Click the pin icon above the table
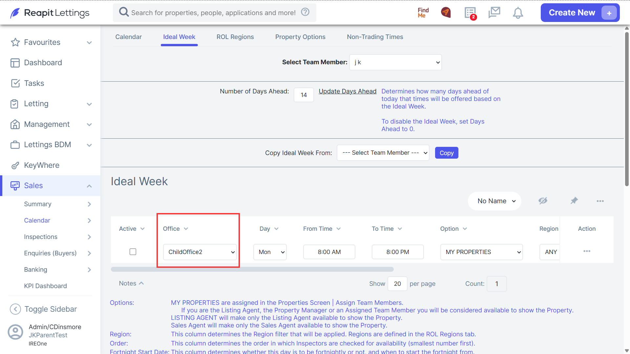The height and width of the screenshot is (354, 630). tap(574, 201)
